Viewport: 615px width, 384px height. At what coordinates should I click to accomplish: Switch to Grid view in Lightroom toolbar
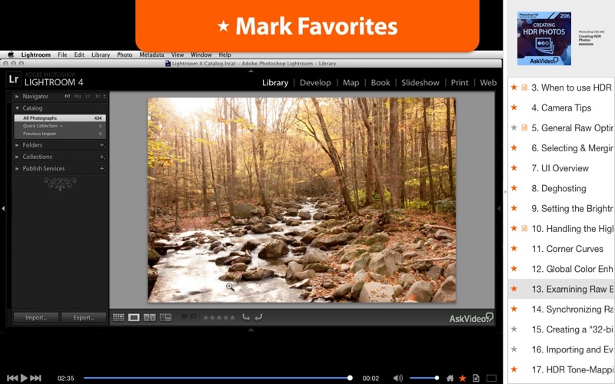click(x=118, y=317)
